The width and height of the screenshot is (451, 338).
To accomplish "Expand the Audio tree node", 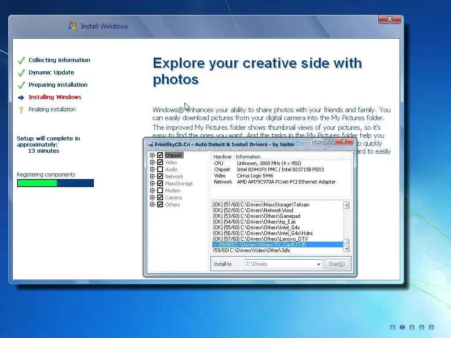I will 152,169.
